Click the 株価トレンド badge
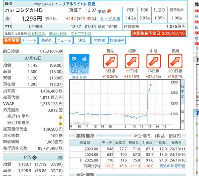 click(79, 64)
